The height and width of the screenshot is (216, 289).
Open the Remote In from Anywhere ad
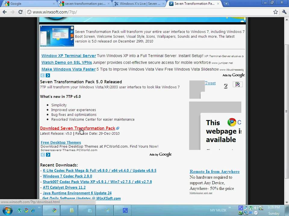(x=215, y=172)
